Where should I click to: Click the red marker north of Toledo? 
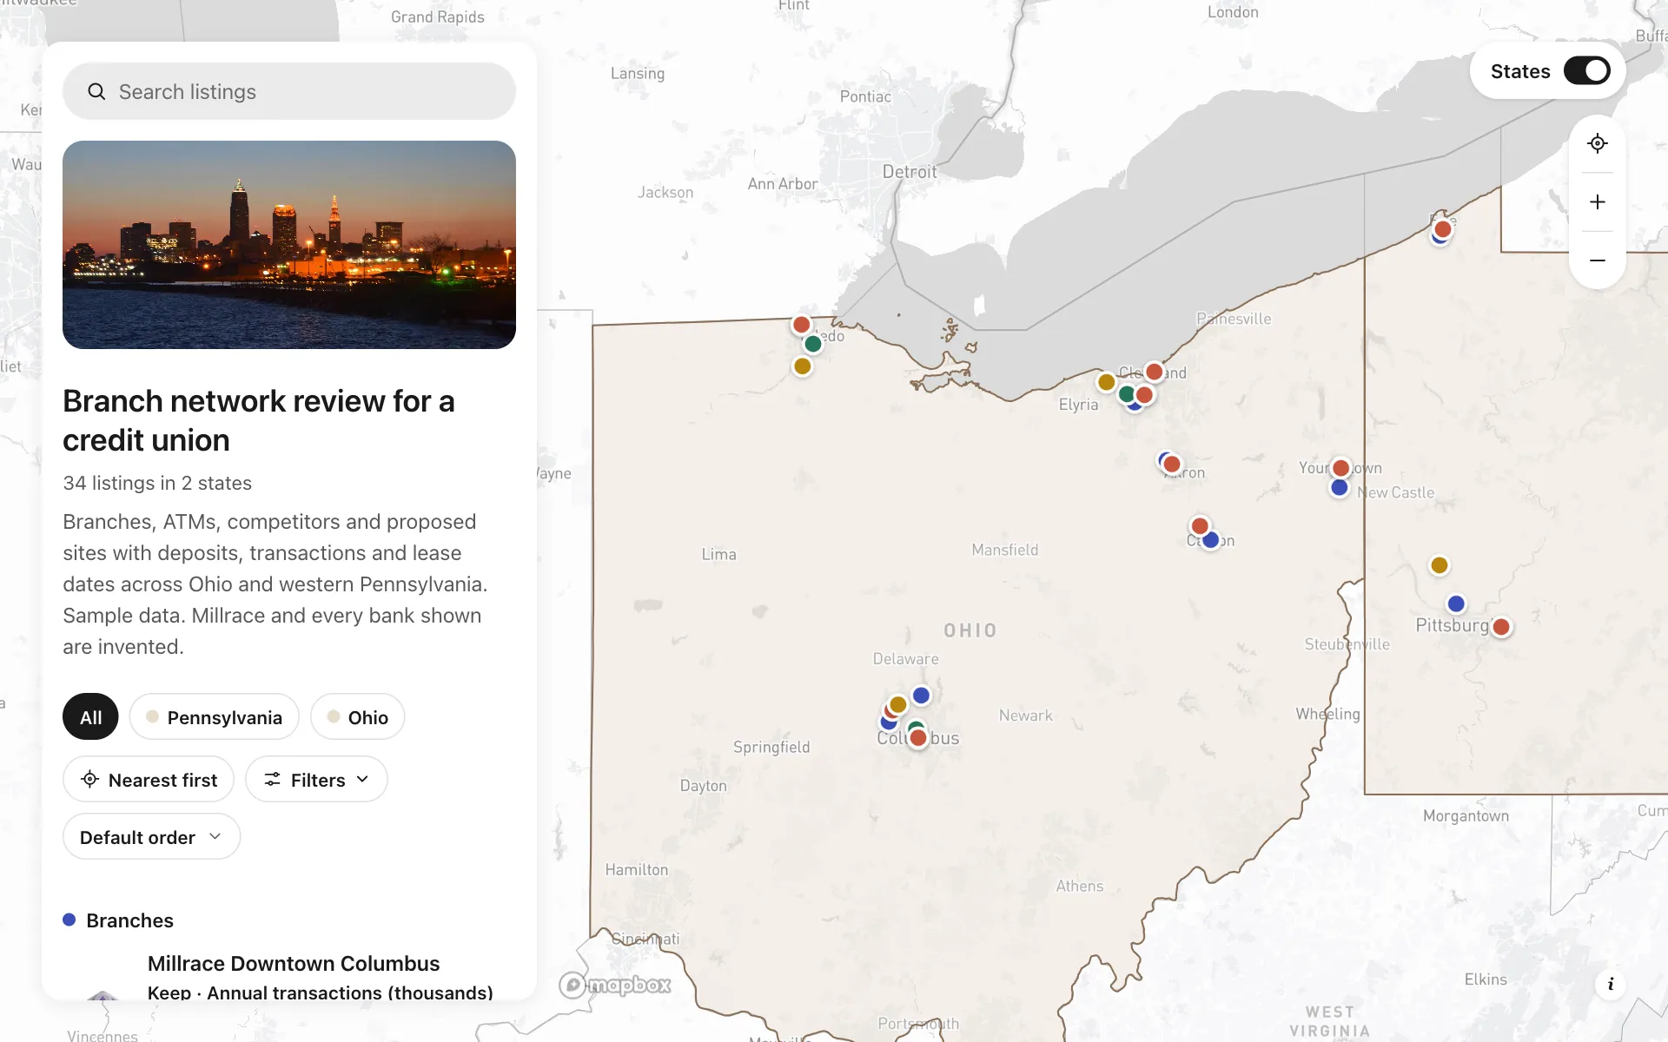tap(802, 325)
